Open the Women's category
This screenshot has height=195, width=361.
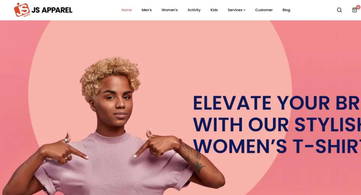coord(170,10)
